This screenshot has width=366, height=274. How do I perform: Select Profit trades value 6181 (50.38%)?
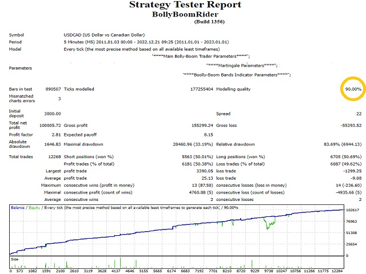[197, 164]
